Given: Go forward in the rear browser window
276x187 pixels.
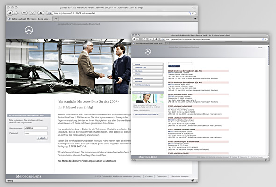Looking at the screenshot, I should [15, 13].
